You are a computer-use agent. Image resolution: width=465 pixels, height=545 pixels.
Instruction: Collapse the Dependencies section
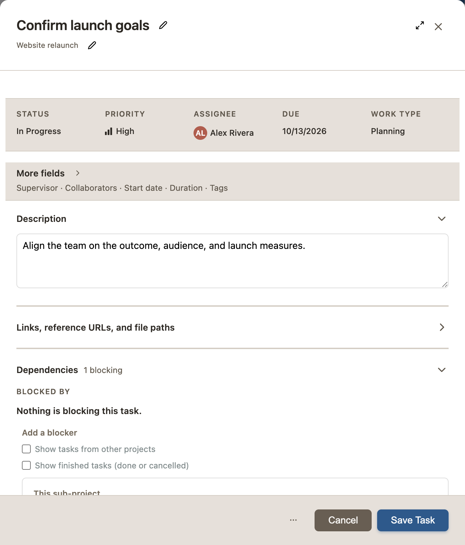pyautogui.click(x=442, y=370)
